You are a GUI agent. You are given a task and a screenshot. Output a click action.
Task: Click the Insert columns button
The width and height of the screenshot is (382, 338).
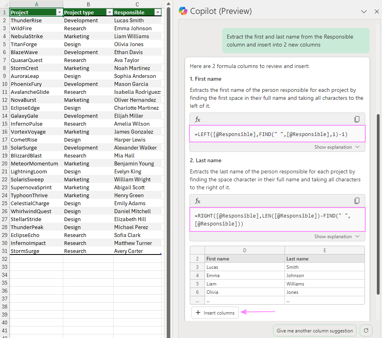[215, 313]
